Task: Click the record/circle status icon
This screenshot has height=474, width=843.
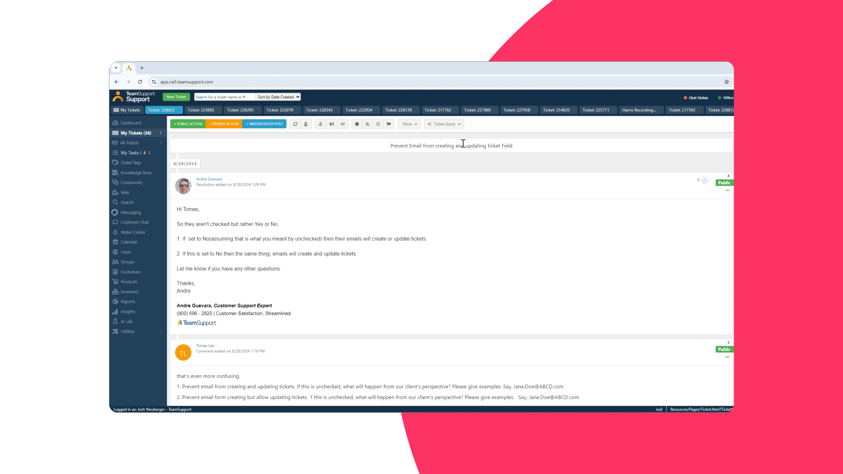Action: pyautogui.click(x=357, y=124)
